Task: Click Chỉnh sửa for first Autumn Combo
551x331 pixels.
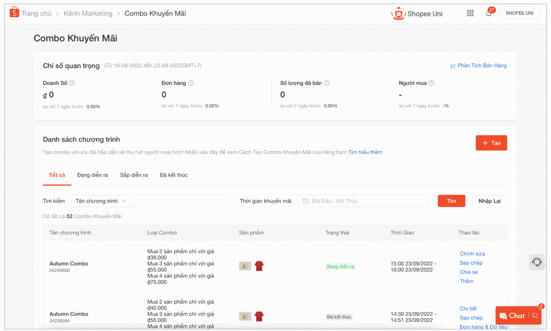Action: pos(472,253)
